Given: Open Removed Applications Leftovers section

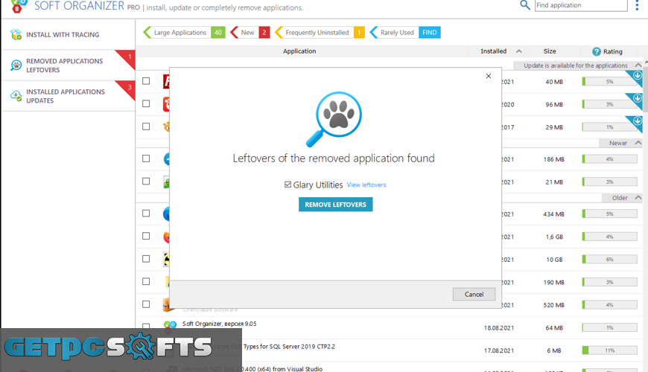Looking at the screenshot, I should tap(68, 65).
